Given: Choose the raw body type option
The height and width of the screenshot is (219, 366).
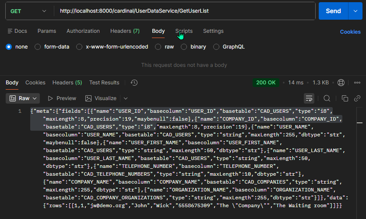Looking at the screenshot, I should (158, 47).
